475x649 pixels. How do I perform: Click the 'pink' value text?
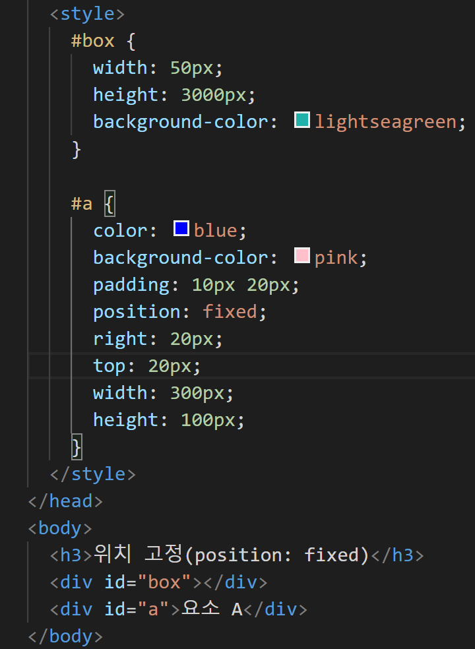336,259
